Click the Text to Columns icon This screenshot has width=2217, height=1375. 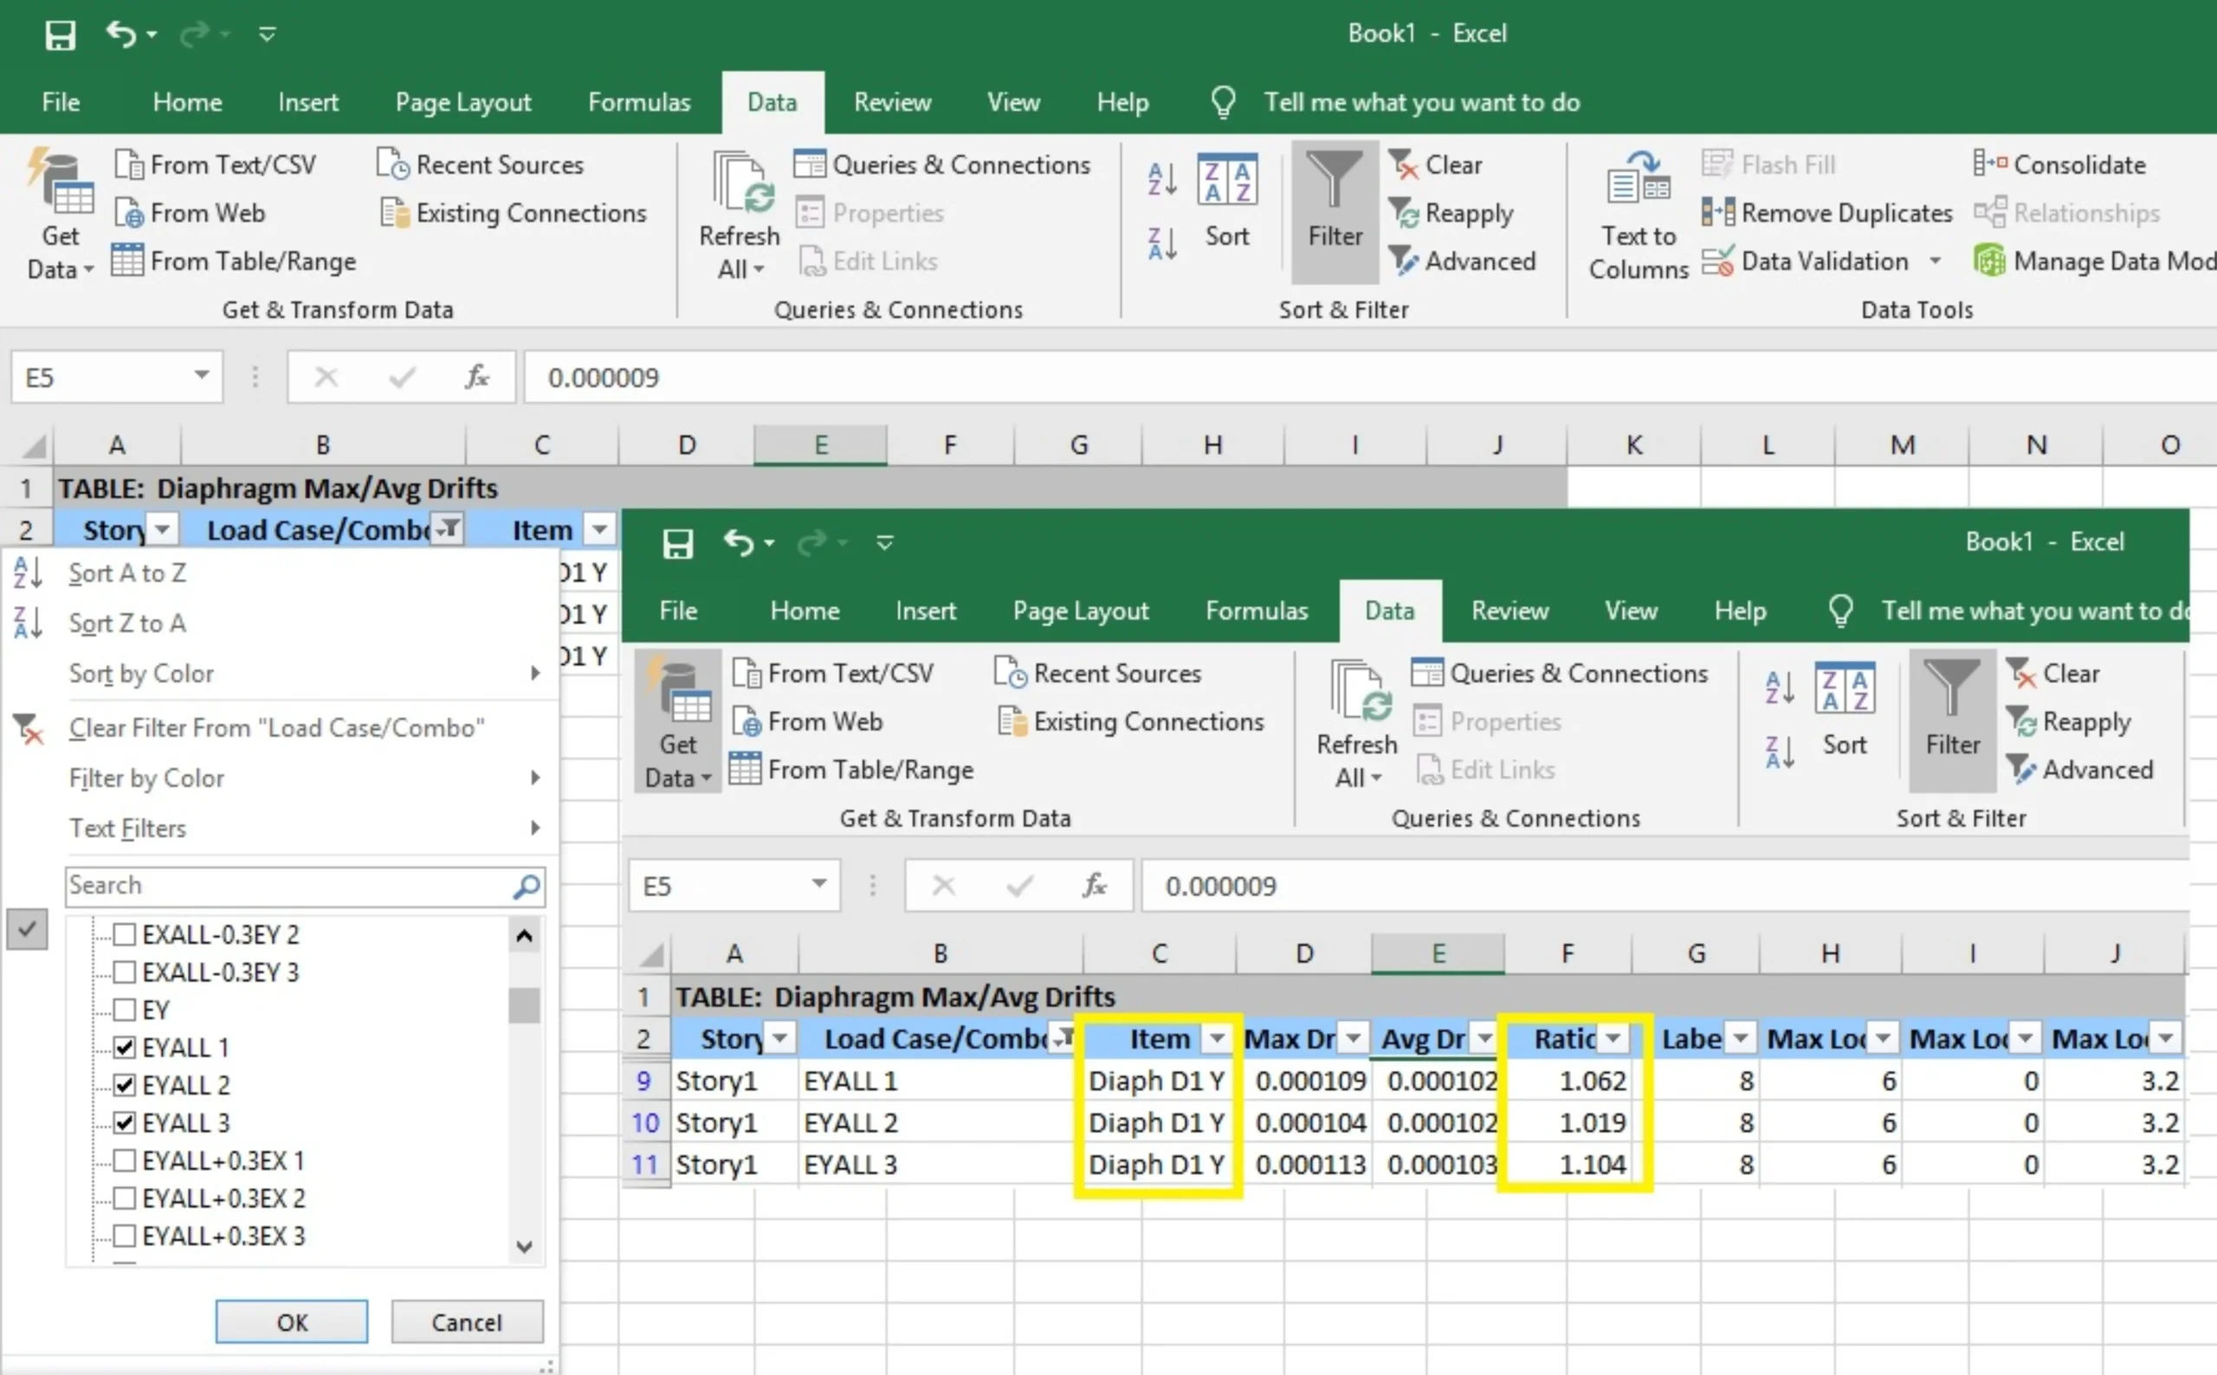pos(1638,180)
